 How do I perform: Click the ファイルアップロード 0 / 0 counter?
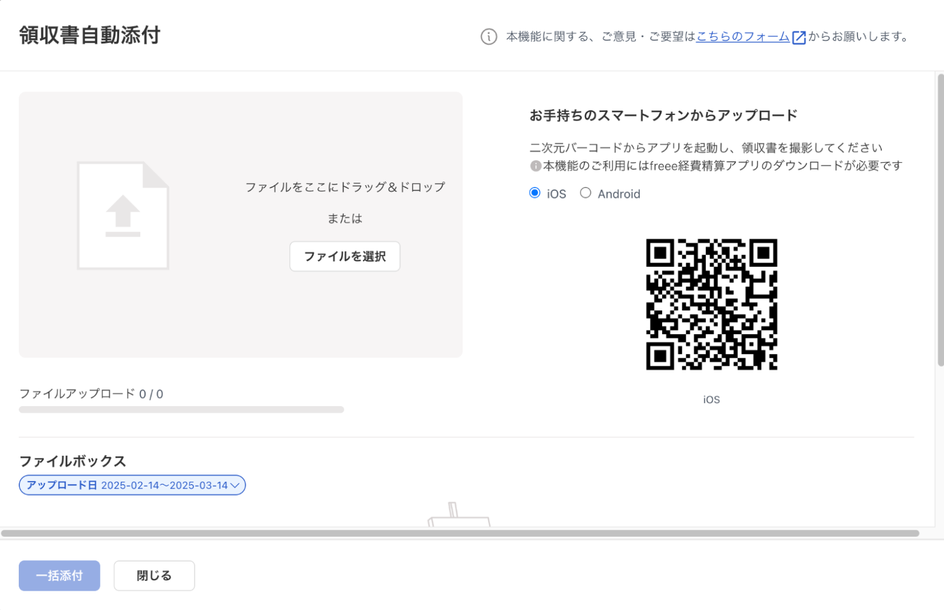[91, 394]
